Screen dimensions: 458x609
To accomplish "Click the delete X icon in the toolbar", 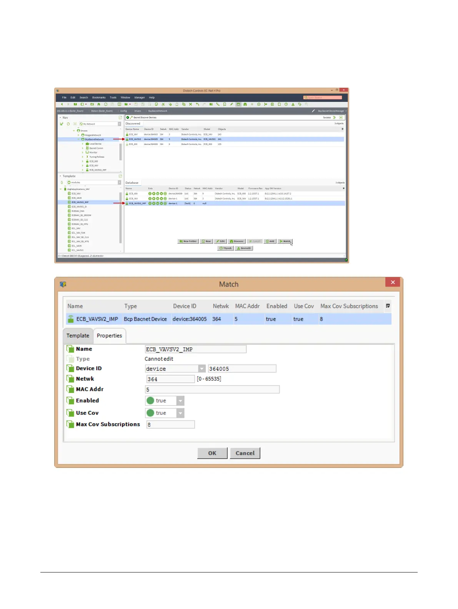I will pos(190,104).
